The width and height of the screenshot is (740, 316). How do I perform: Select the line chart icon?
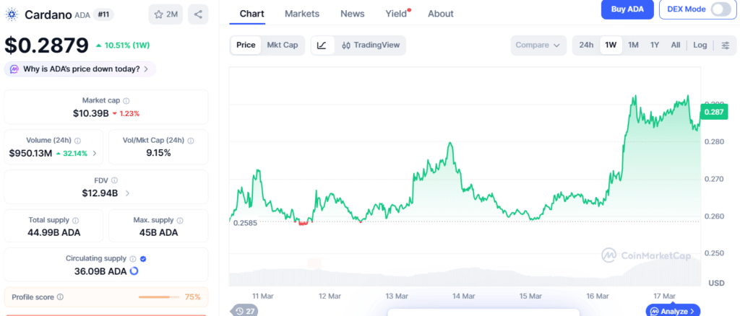coord(322,45)
